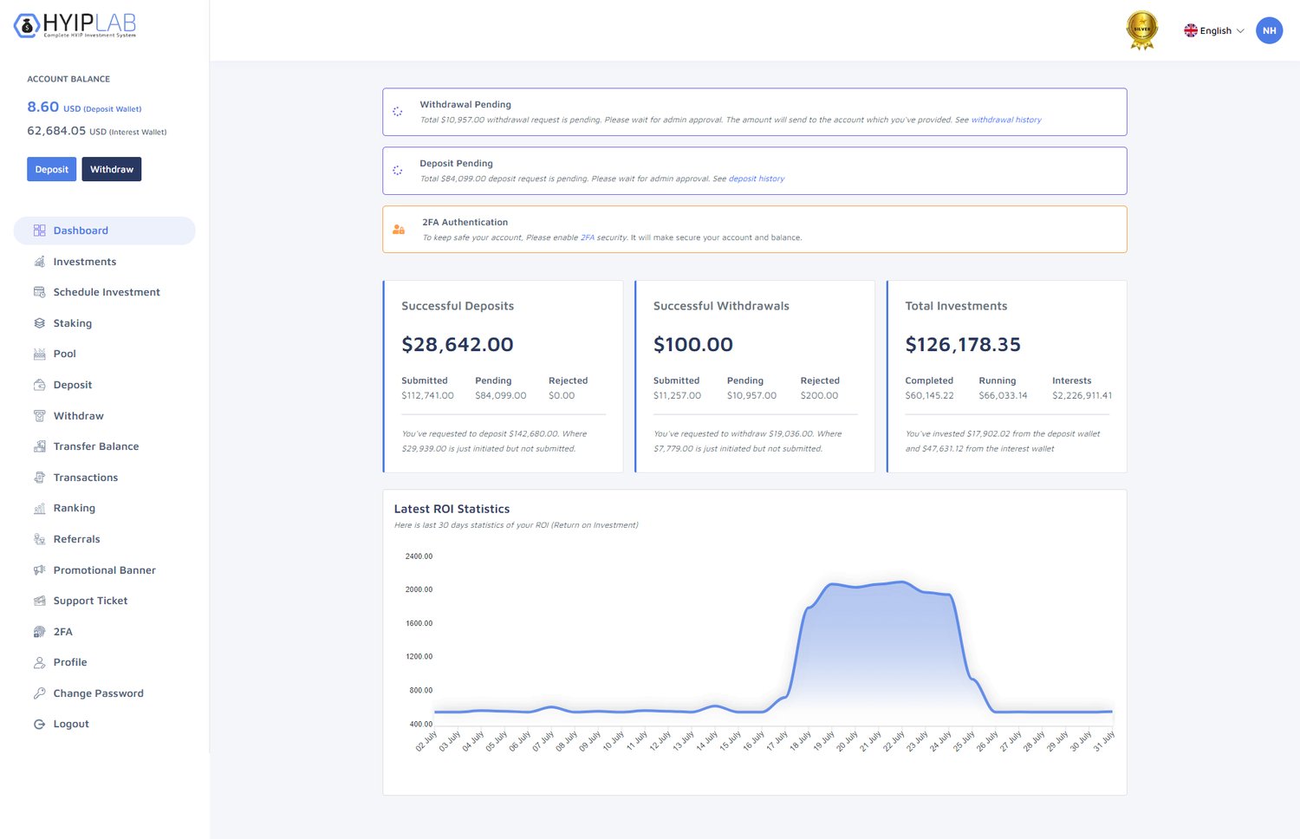1300x839 pixels.
Task: Click the Promotional Banner megaphone icon
Action: [x=39, y=570]
